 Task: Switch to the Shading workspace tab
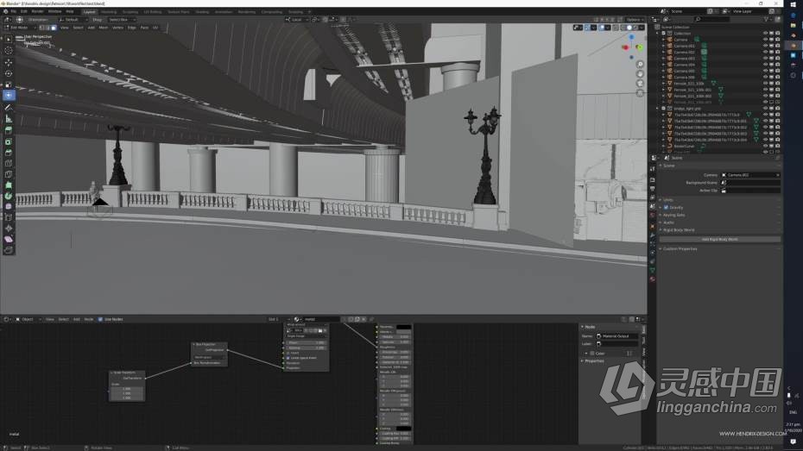click(202, 12)
